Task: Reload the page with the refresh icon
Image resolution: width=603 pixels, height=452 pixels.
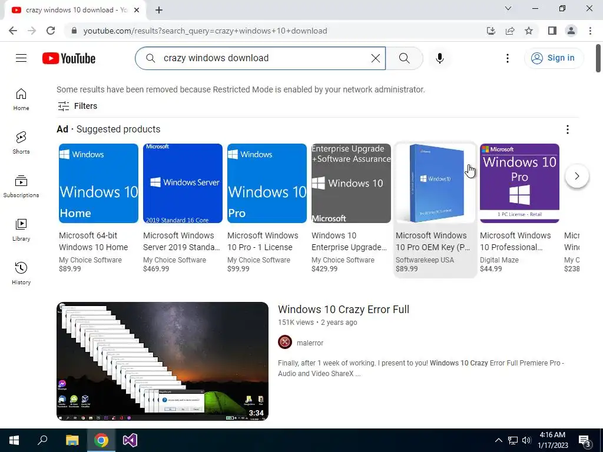Action: pos(51,31)
